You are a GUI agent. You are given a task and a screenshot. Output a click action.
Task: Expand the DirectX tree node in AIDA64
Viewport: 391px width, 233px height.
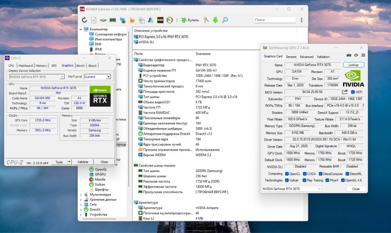(81, 209)
